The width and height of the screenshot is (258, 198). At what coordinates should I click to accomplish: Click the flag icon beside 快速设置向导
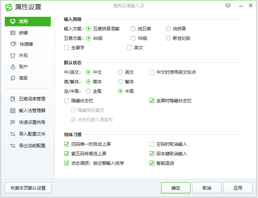(13, 122)
